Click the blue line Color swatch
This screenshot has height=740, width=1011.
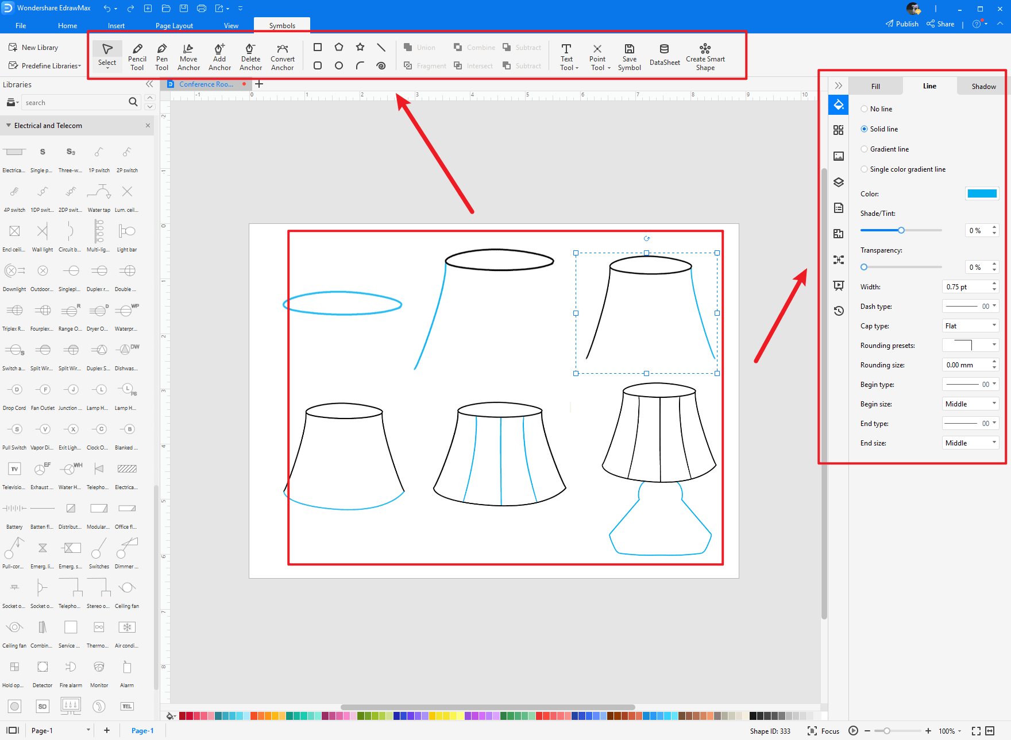(x=982, y=194)
